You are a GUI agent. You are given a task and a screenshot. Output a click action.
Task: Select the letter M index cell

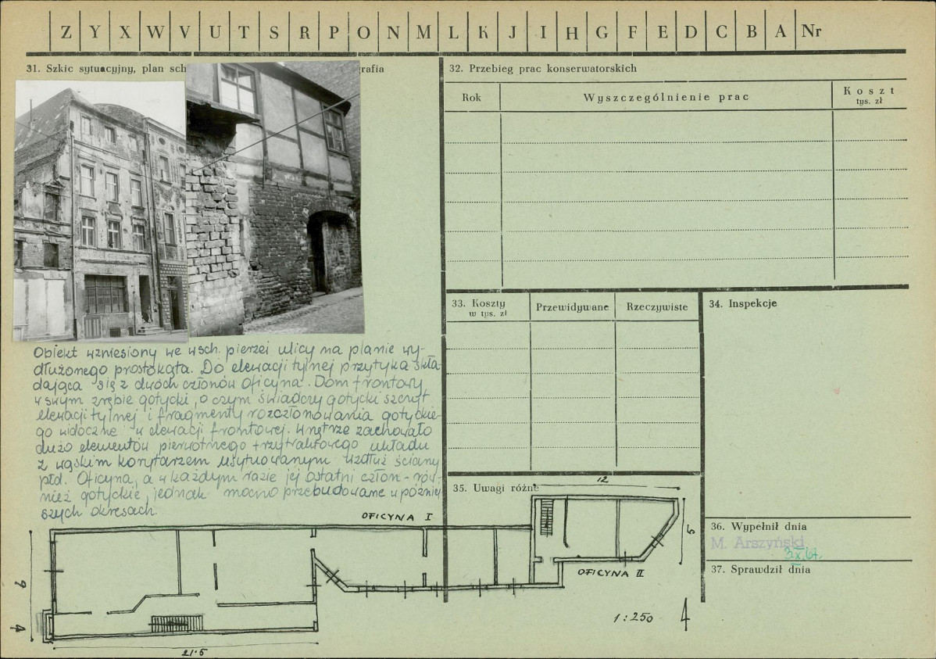423,32
